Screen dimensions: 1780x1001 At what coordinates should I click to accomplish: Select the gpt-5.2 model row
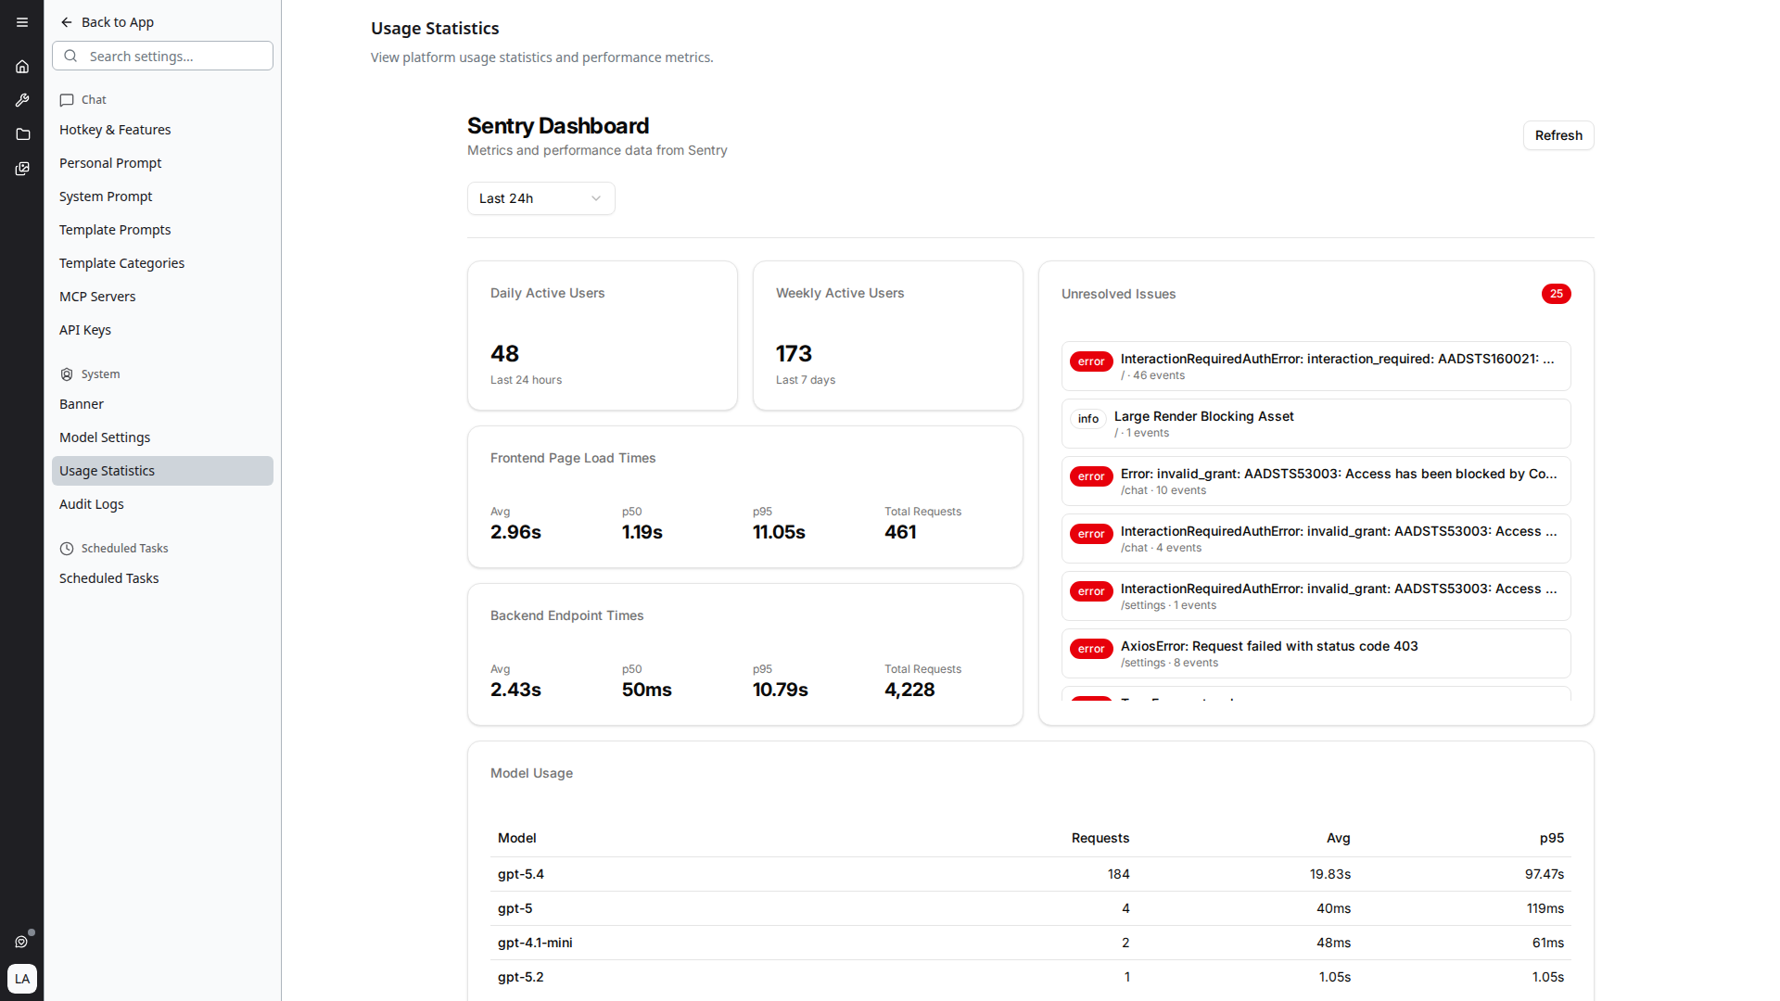pos(1031,977)
